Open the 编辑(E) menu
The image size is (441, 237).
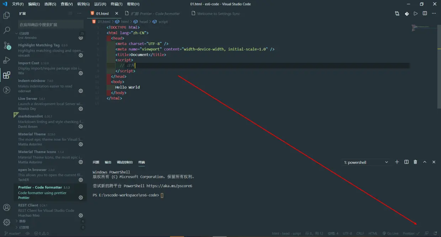(x=34, y=4)
